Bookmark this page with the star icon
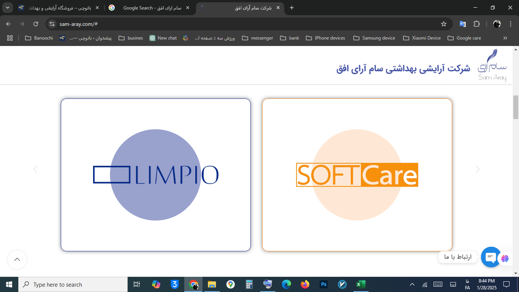This screenshot has height=292, width=519. point(443,24)
